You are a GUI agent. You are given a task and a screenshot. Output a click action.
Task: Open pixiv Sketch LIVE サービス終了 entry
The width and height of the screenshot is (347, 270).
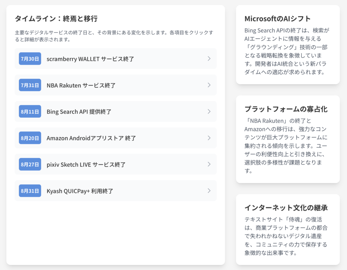coord(116,165)
